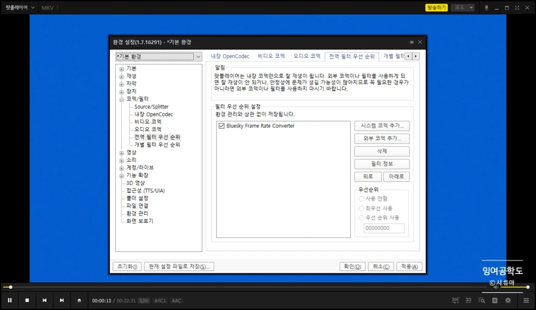Switch to the 내장 OpenCodec tab

(230, 57)
